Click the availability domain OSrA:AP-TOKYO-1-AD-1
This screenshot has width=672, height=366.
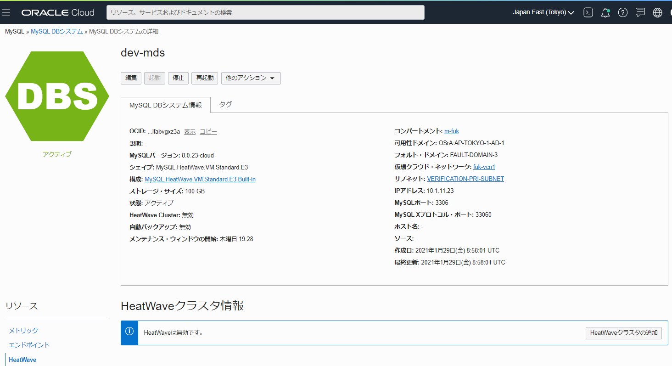click(471, 143)
